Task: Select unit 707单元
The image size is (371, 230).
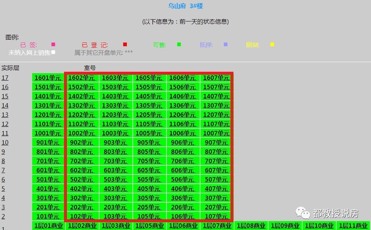Action: tap(216, 161)
